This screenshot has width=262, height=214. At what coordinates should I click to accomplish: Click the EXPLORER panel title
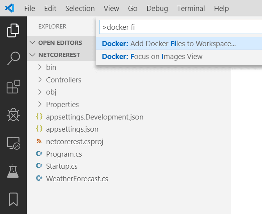[52, 27]
